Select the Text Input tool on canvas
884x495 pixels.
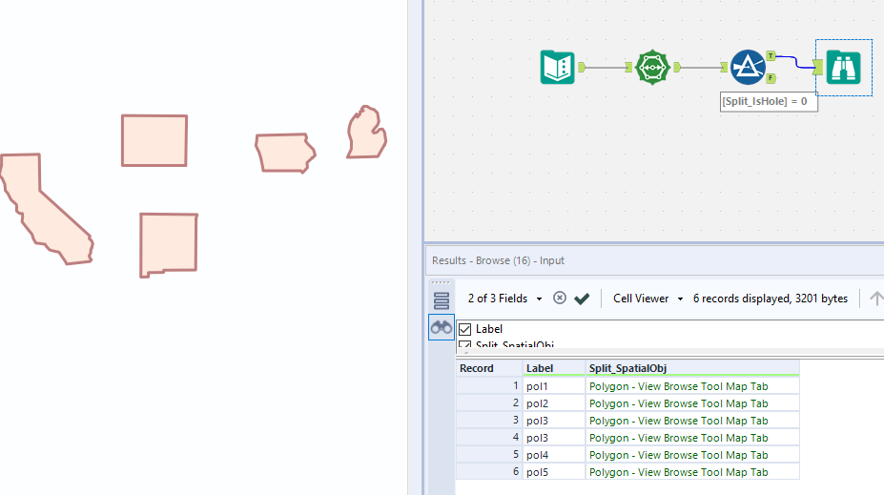(x=558, y=67)
